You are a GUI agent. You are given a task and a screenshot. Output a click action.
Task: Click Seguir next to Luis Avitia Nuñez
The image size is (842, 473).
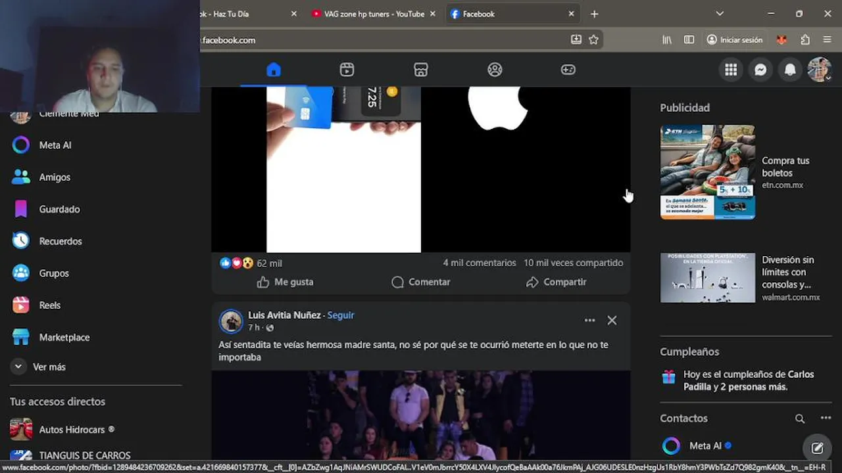click(x=341, y=315)
